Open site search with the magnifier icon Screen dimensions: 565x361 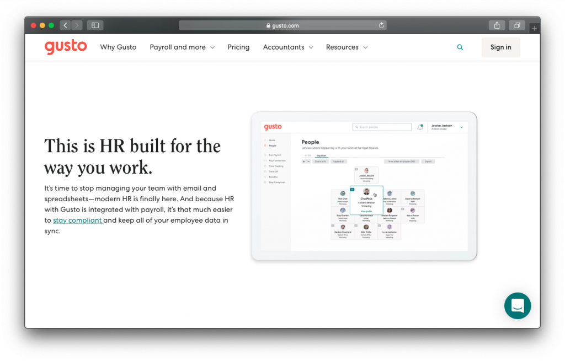coord(460,47)
